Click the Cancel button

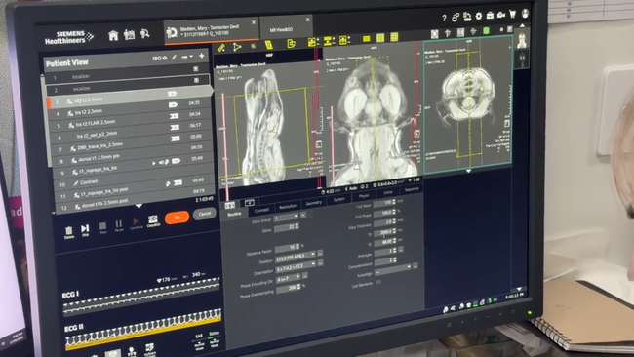pos(204,214)
